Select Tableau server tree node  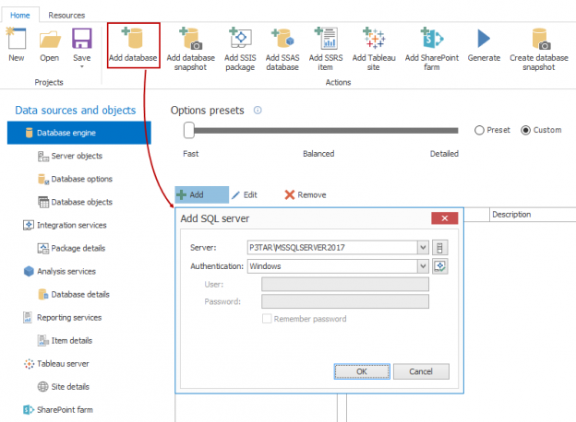[56, 364]
